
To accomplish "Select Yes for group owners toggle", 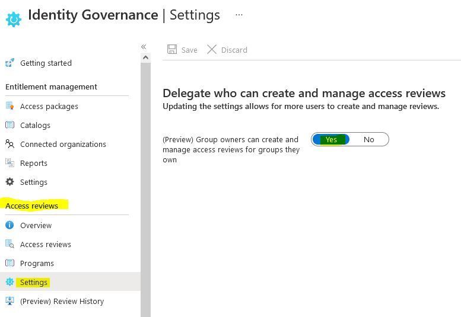I will [331, 139].
